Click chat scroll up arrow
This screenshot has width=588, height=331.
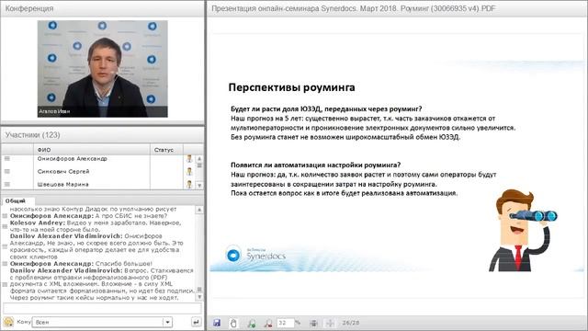pos(199,210)
